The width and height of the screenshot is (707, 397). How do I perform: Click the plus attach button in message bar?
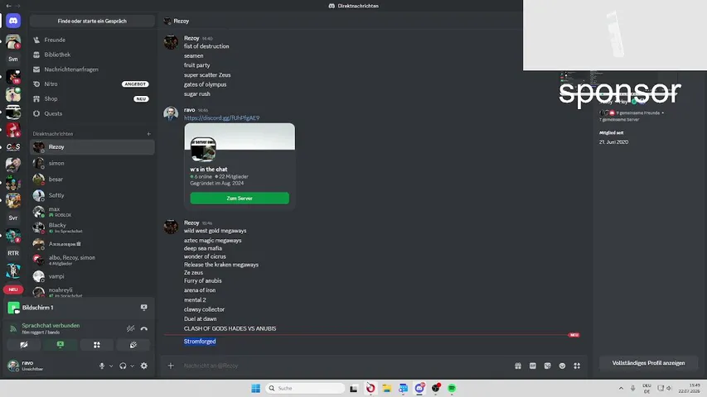171,366
